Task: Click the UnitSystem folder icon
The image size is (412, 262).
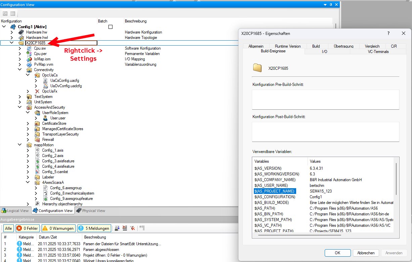Action: click(x=29, y=102)
